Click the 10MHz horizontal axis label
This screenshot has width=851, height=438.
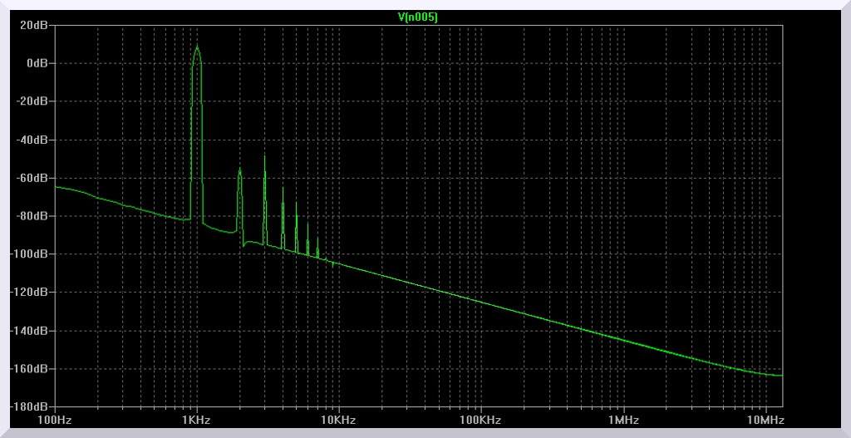point(765,421)
